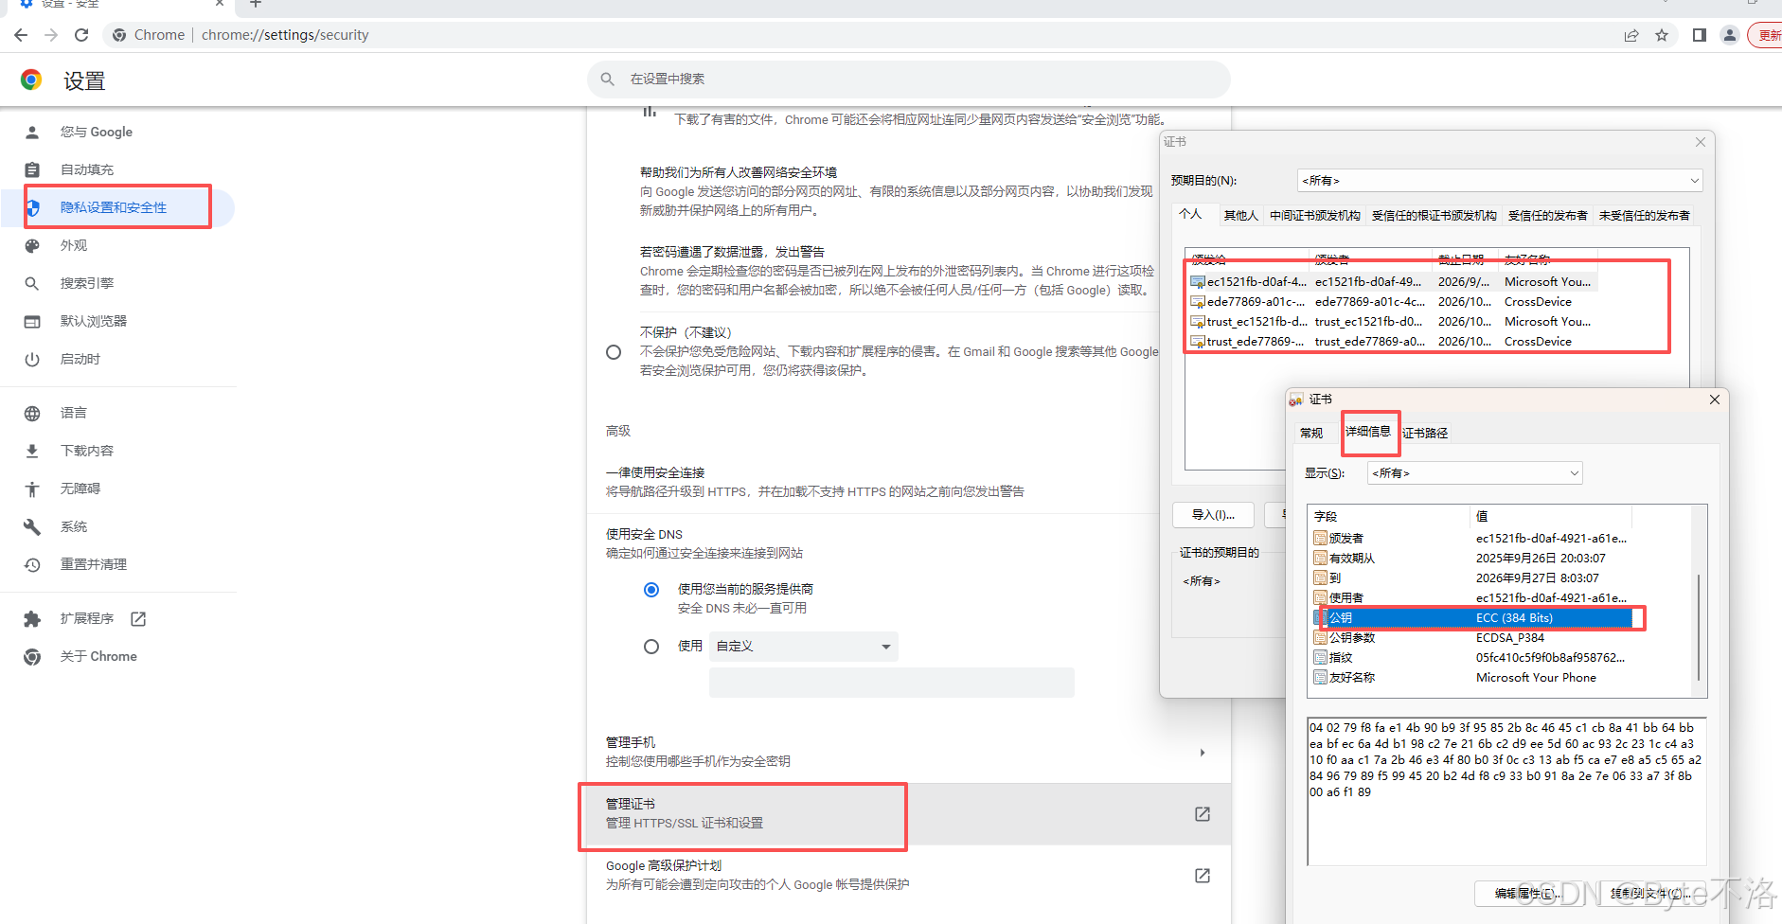Open the side panel icon in toolbar
The height and width of the screenshot is (924, 1782).
click(x=1700, y=35)
